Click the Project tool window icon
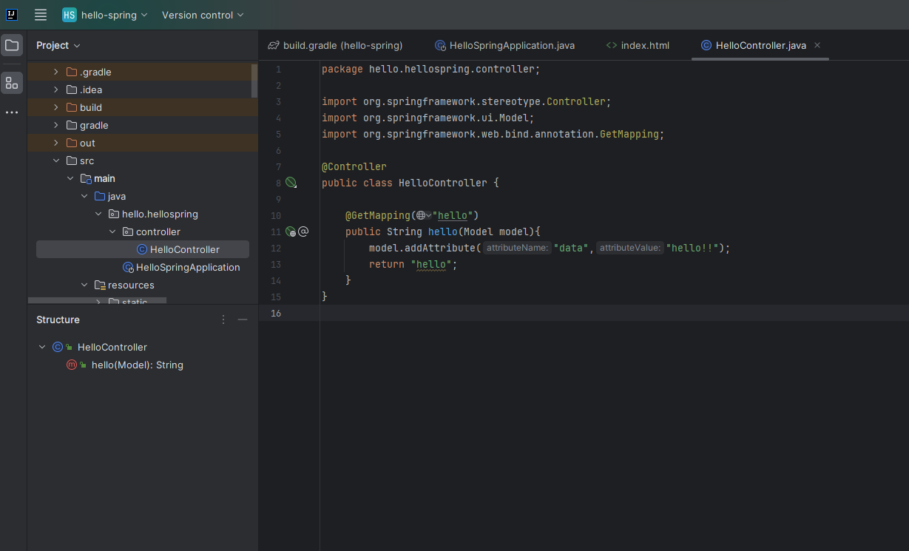Screen dimensions: 909x551 pos(12,45)
